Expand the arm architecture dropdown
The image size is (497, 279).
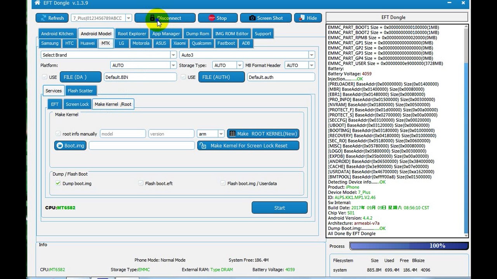click(221, 134)
